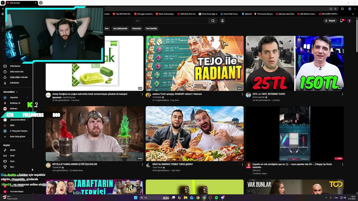This screenshot has height=201, width=358.
Task: Open the Windows Start menu
Action: pos(136,198)
